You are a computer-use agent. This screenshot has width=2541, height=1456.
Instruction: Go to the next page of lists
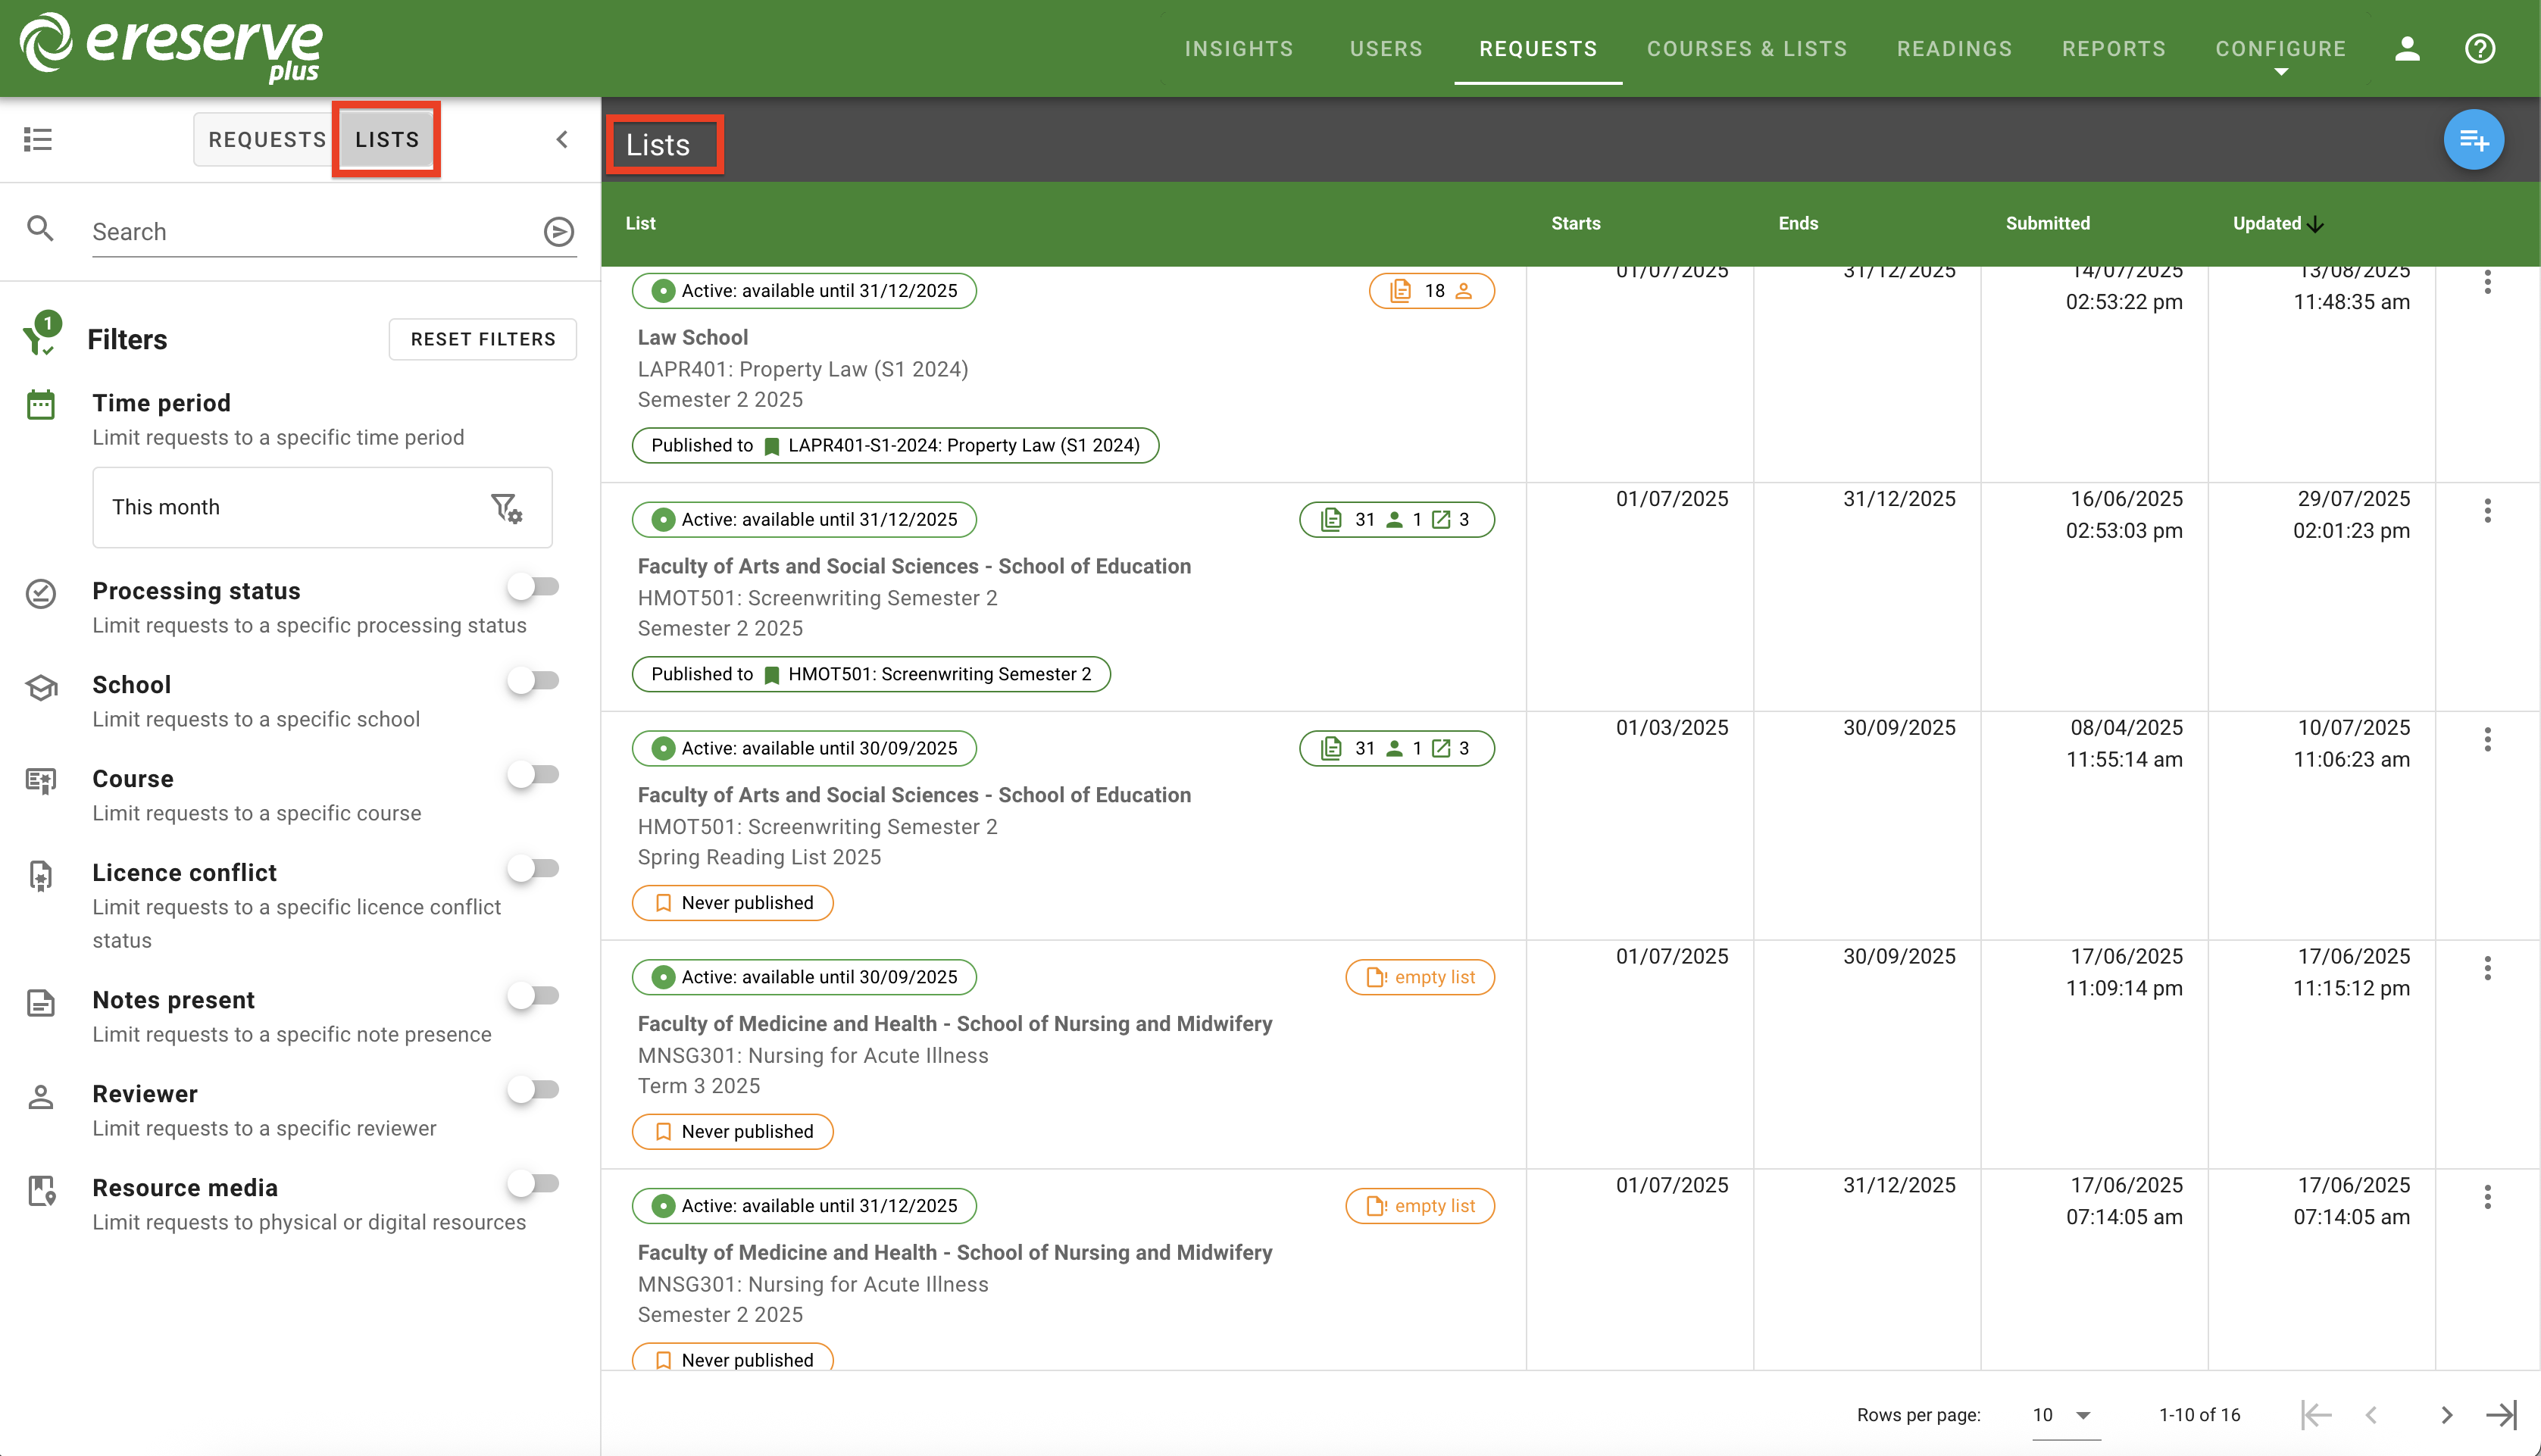click(x=2447, y=1414)
